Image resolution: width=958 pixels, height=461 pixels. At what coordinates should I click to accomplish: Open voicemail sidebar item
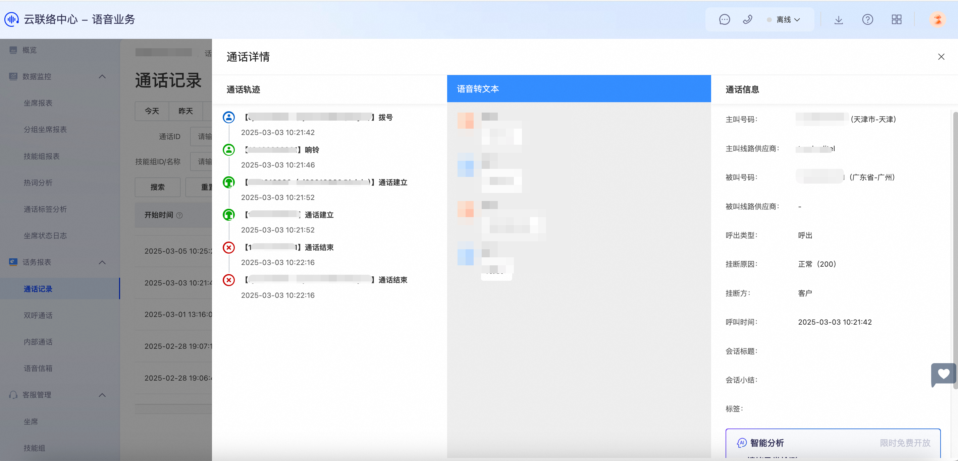coord(38,368)
